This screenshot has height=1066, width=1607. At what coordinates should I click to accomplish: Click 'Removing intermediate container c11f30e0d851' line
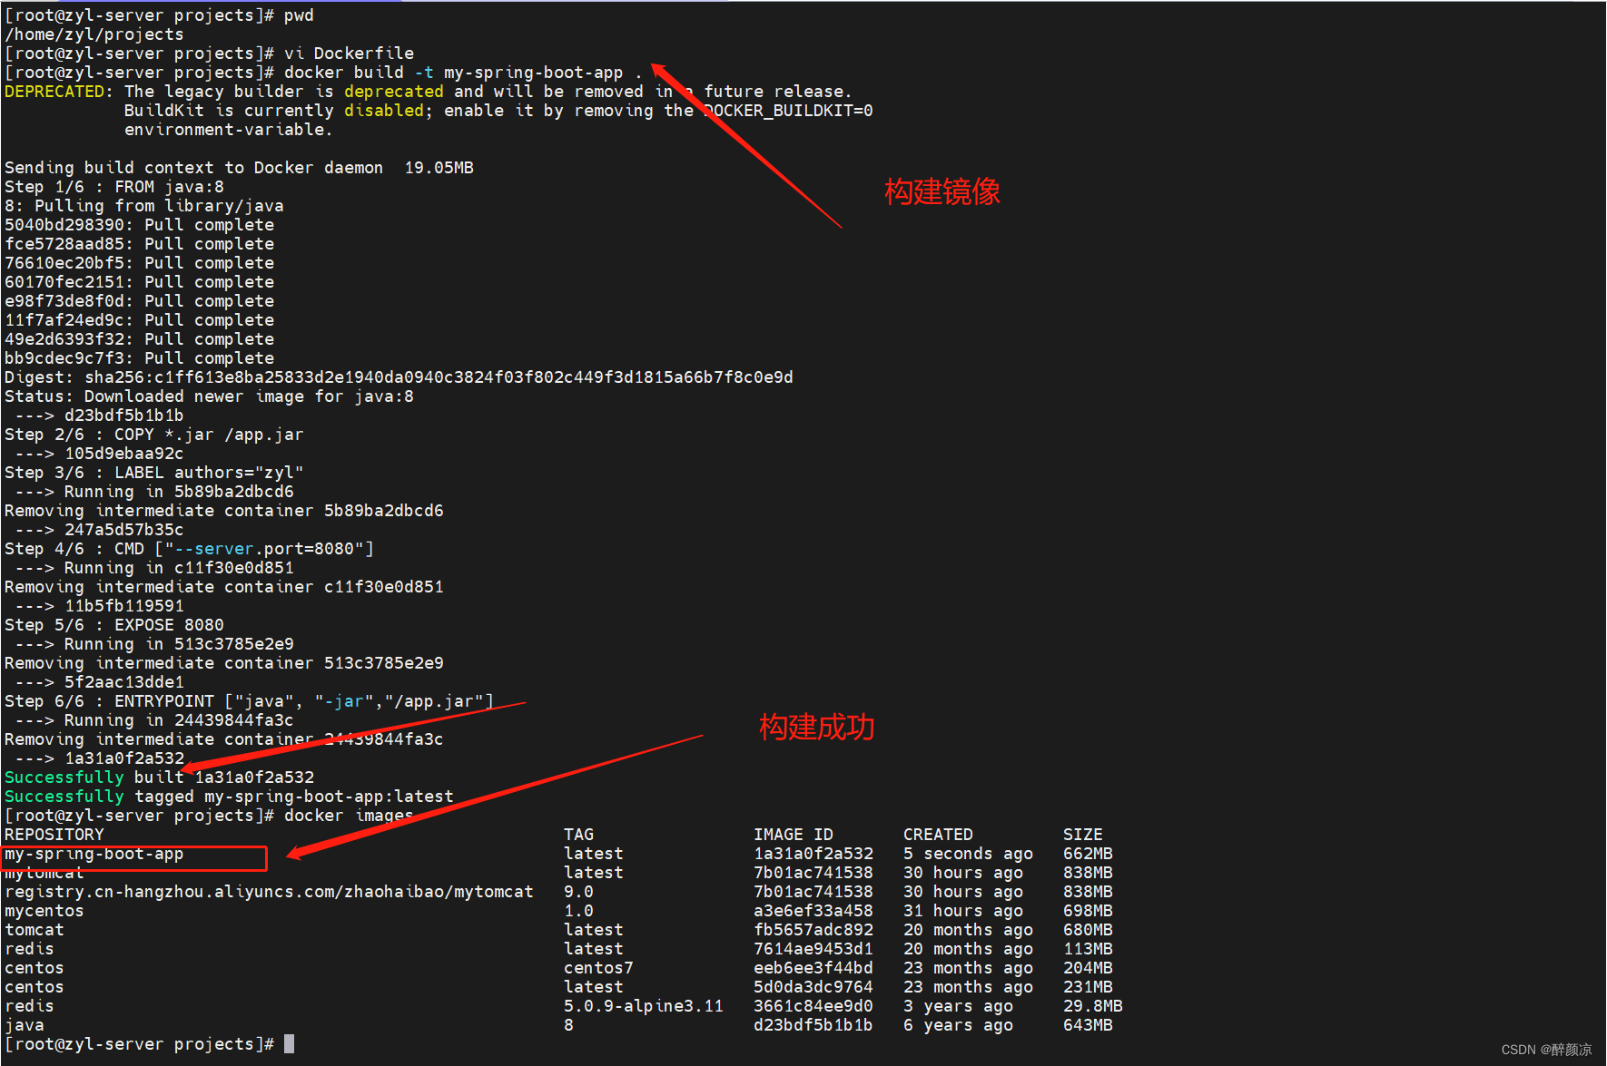[x=224, y=587]
